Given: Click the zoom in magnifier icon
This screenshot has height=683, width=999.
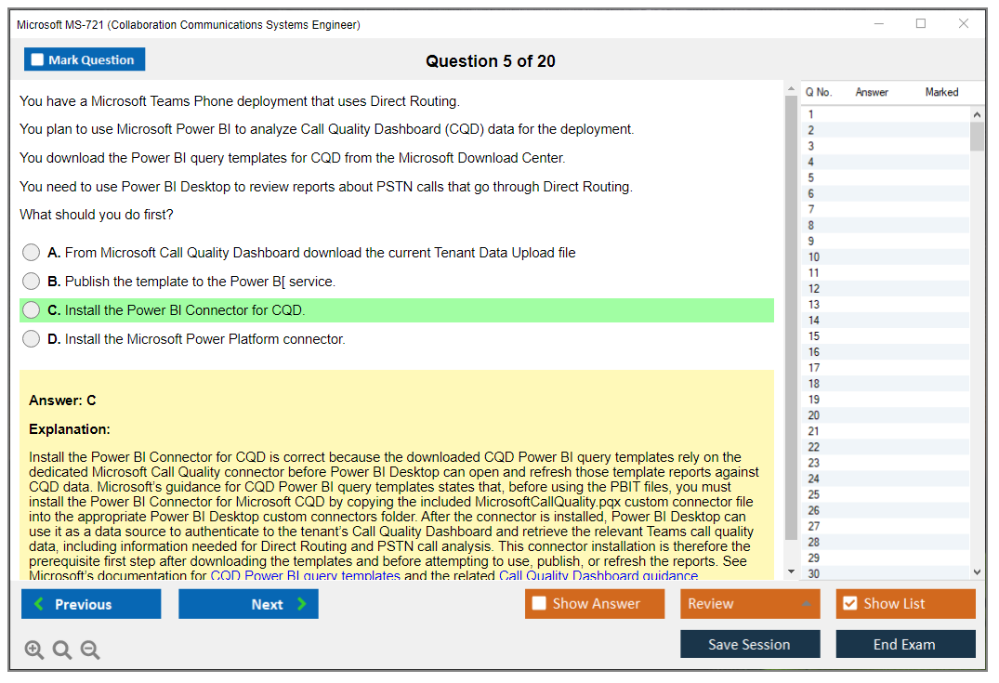Looking at the screenshot, I should coord(33,650).
